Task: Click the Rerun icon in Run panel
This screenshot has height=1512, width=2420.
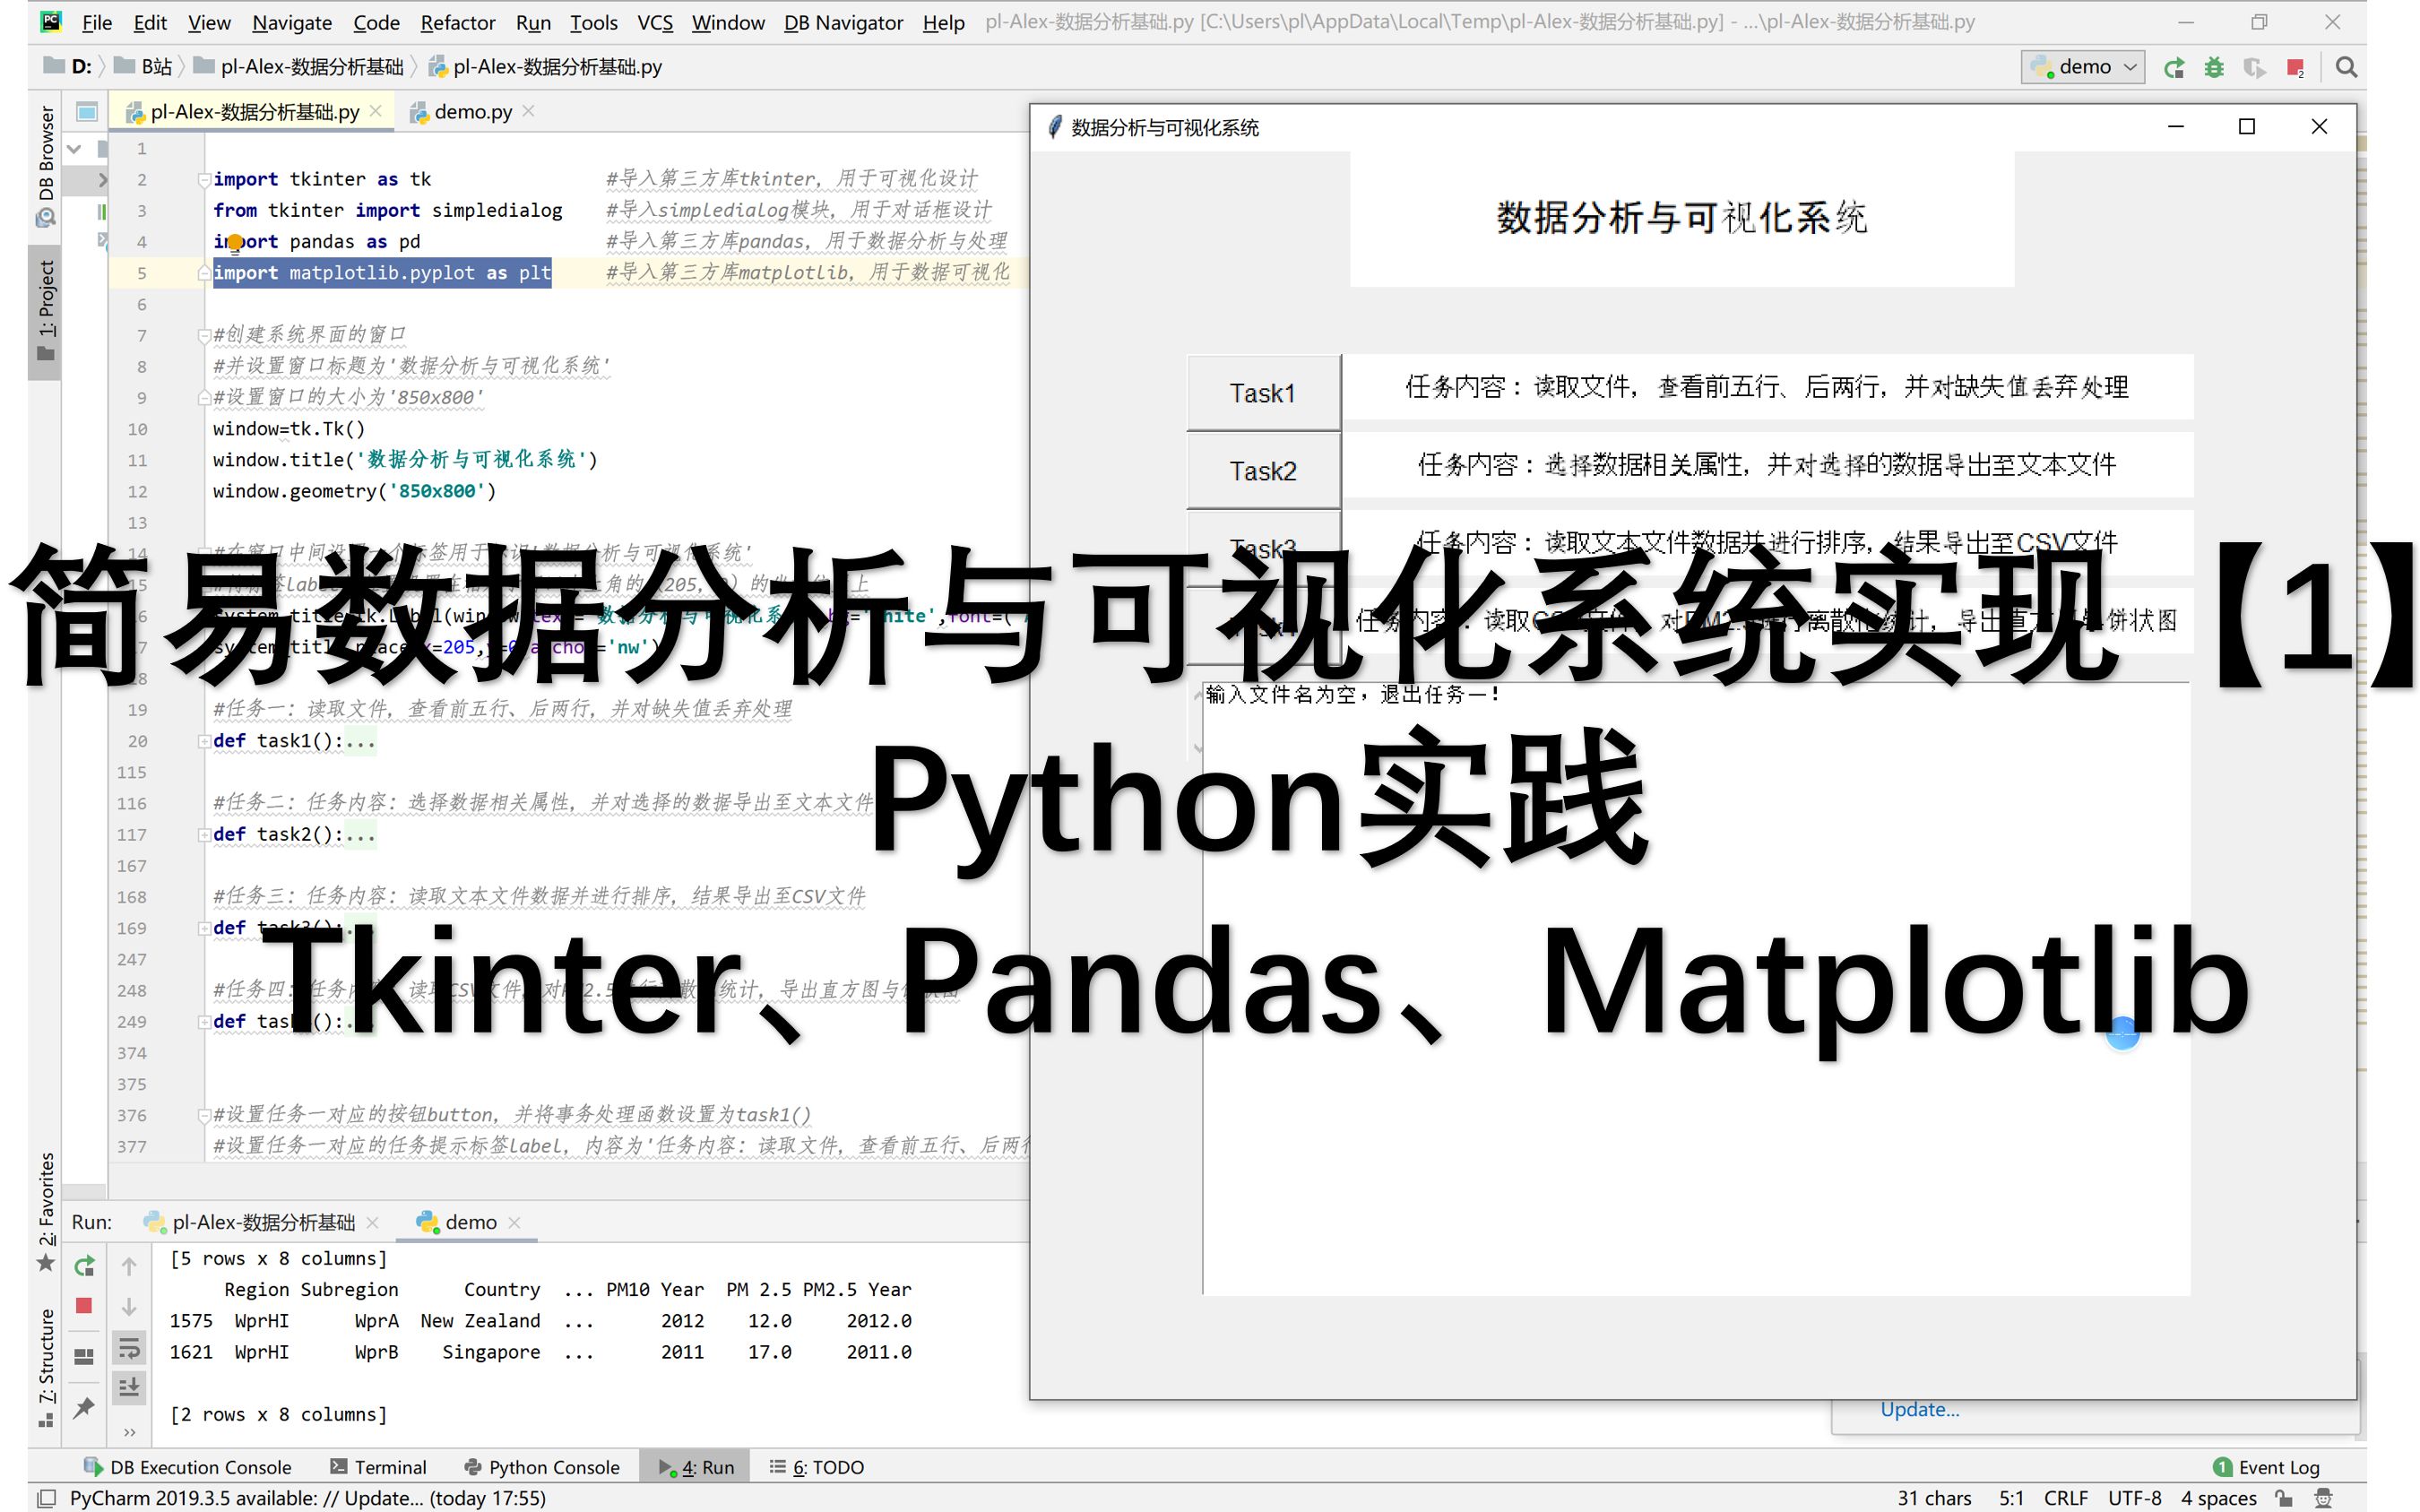Action: click(x=84, y=1266)
